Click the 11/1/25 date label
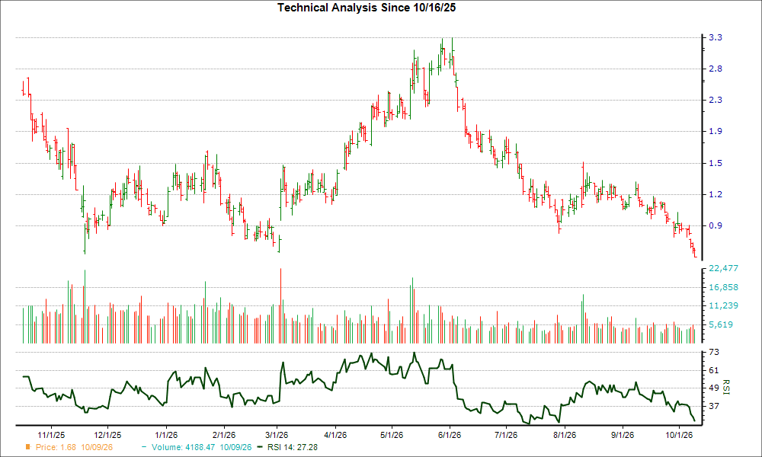 tap(51, 435)
